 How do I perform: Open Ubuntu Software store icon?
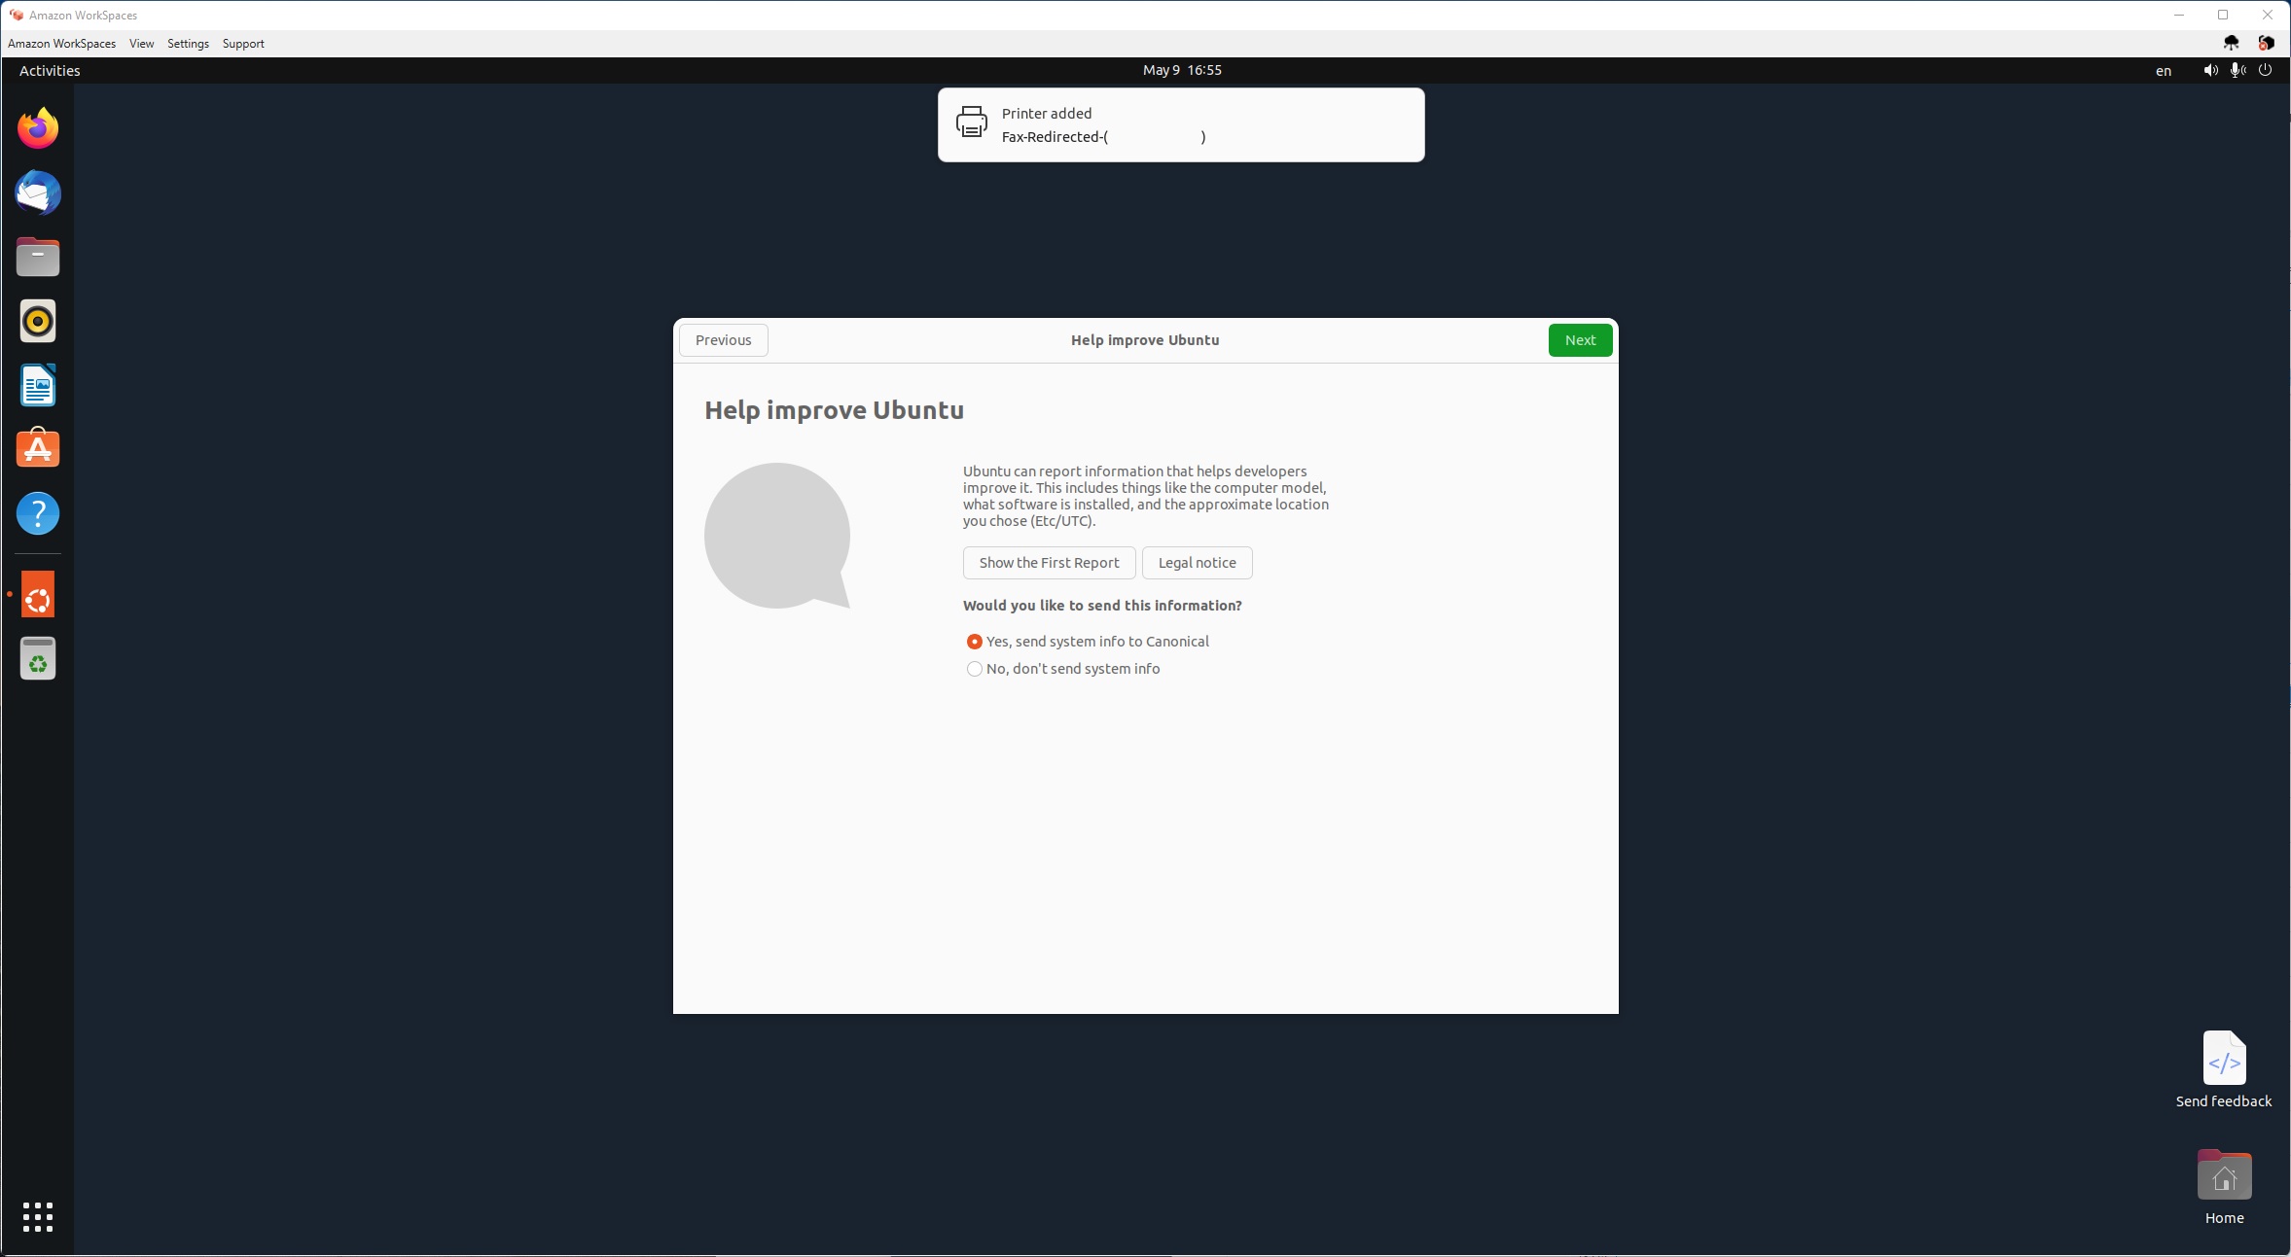click(x=38, y=449)
